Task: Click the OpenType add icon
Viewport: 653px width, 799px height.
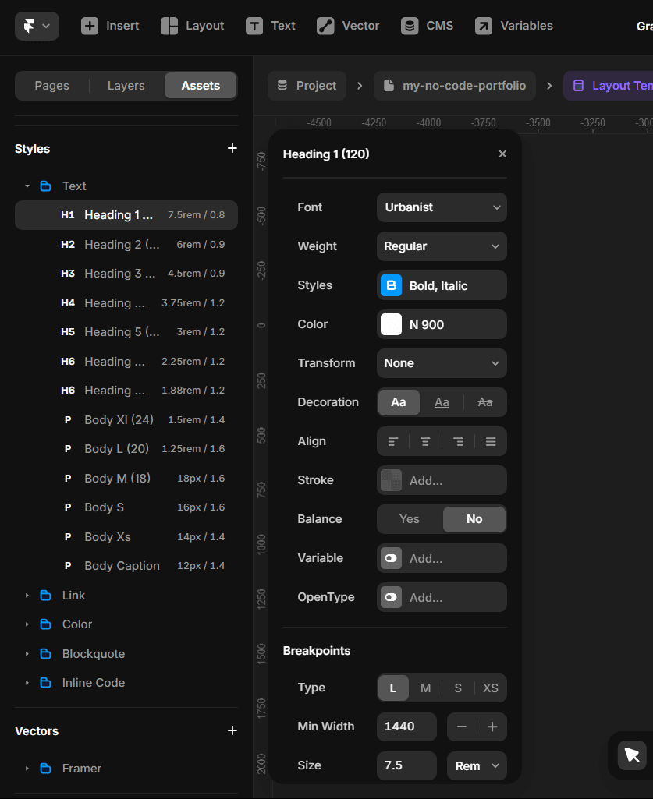Action: (x=392, y=597)
